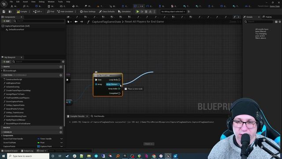Image resolution: width=282 pixels, height=159 pixels.
Task: Open the Debug menu
Action: click(41, 2)
